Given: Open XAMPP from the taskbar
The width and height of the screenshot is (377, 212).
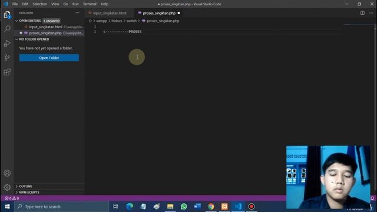Looking at the screenshot, I should coord(224,207).
